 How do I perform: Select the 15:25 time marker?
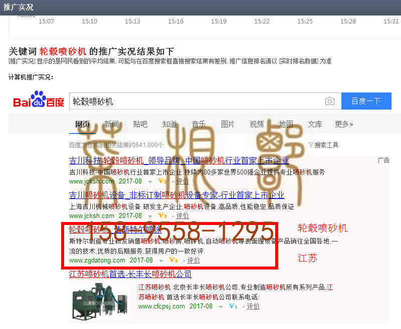pyautogui.click(x=305, y=21)
